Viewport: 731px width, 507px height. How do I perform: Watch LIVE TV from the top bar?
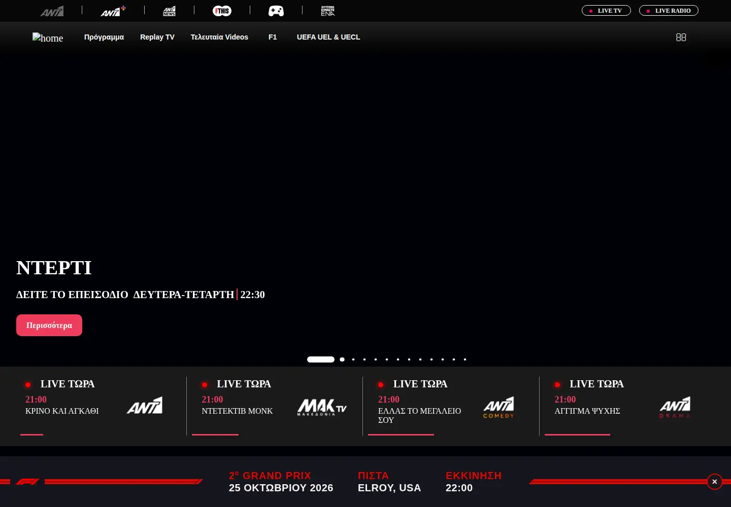point(606,11)
